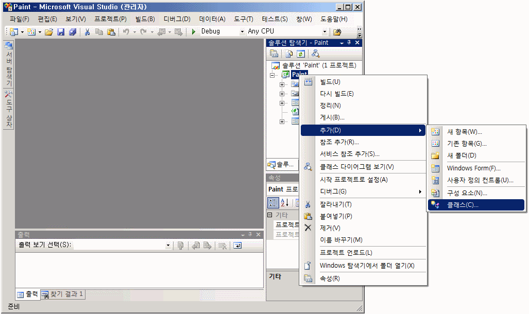Image resolution: width=529 pixels, height=314 pixels.
Task: Click the Paste clipboard toolbar icon
Action: click(x=111, y=32)
